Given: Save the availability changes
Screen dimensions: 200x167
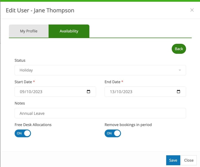Looking at the screenshot, I should click(x=173, y=160).
